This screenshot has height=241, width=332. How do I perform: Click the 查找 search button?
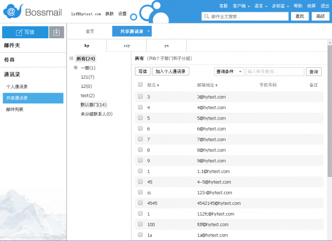[x=300, y=16]
